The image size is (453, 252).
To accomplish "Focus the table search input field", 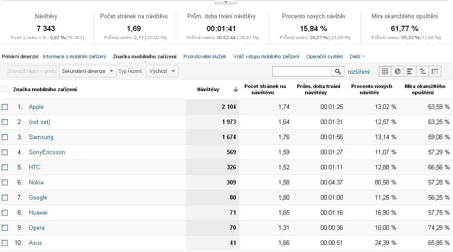I will pyautogui.click(x=302, y=71).
